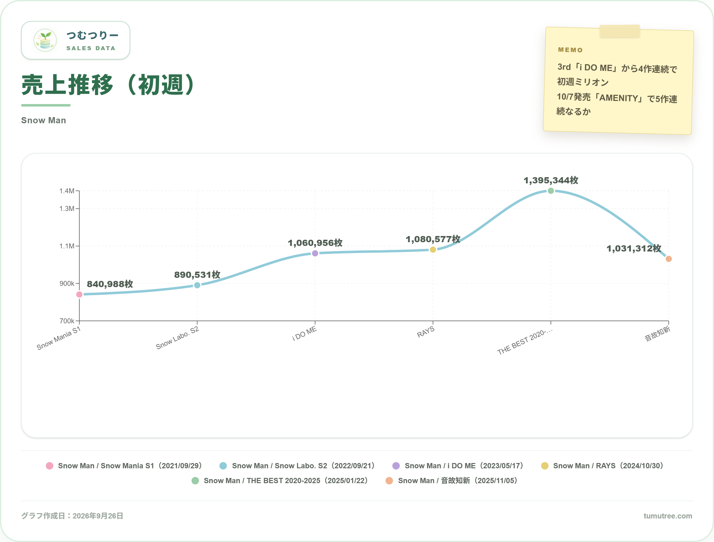This screenshot has height=542, width=714.
Task: Click the 890,531枚 value label
Action: tap(197, 274)
